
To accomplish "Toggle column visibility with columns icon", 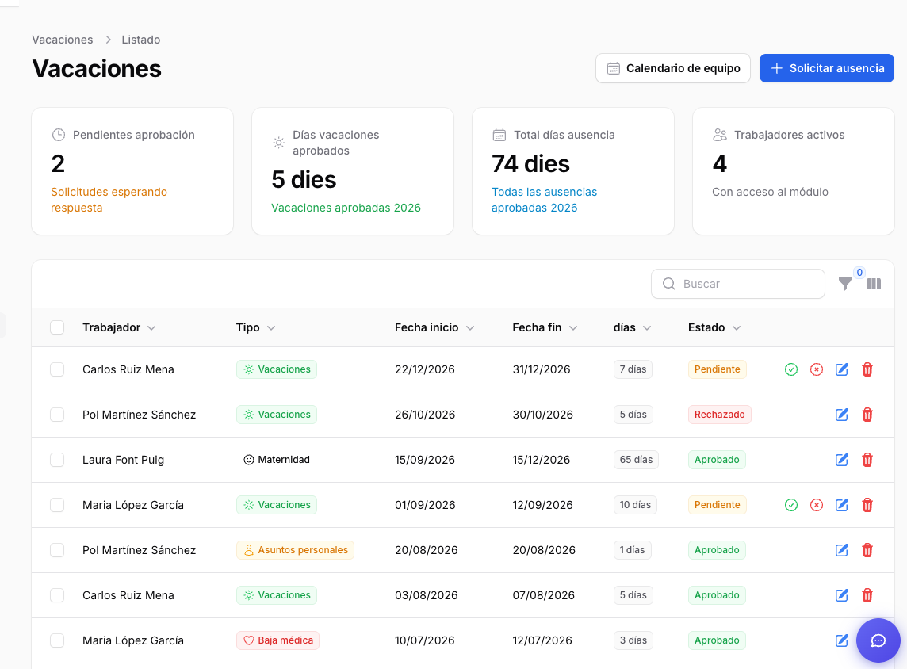I will pyautogui.click(x=874, y=284).
